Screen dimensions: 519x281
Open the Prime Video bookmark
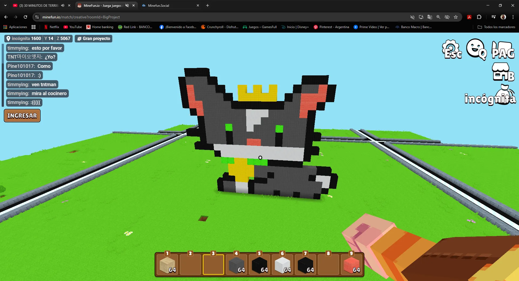(x=371, y=27)
